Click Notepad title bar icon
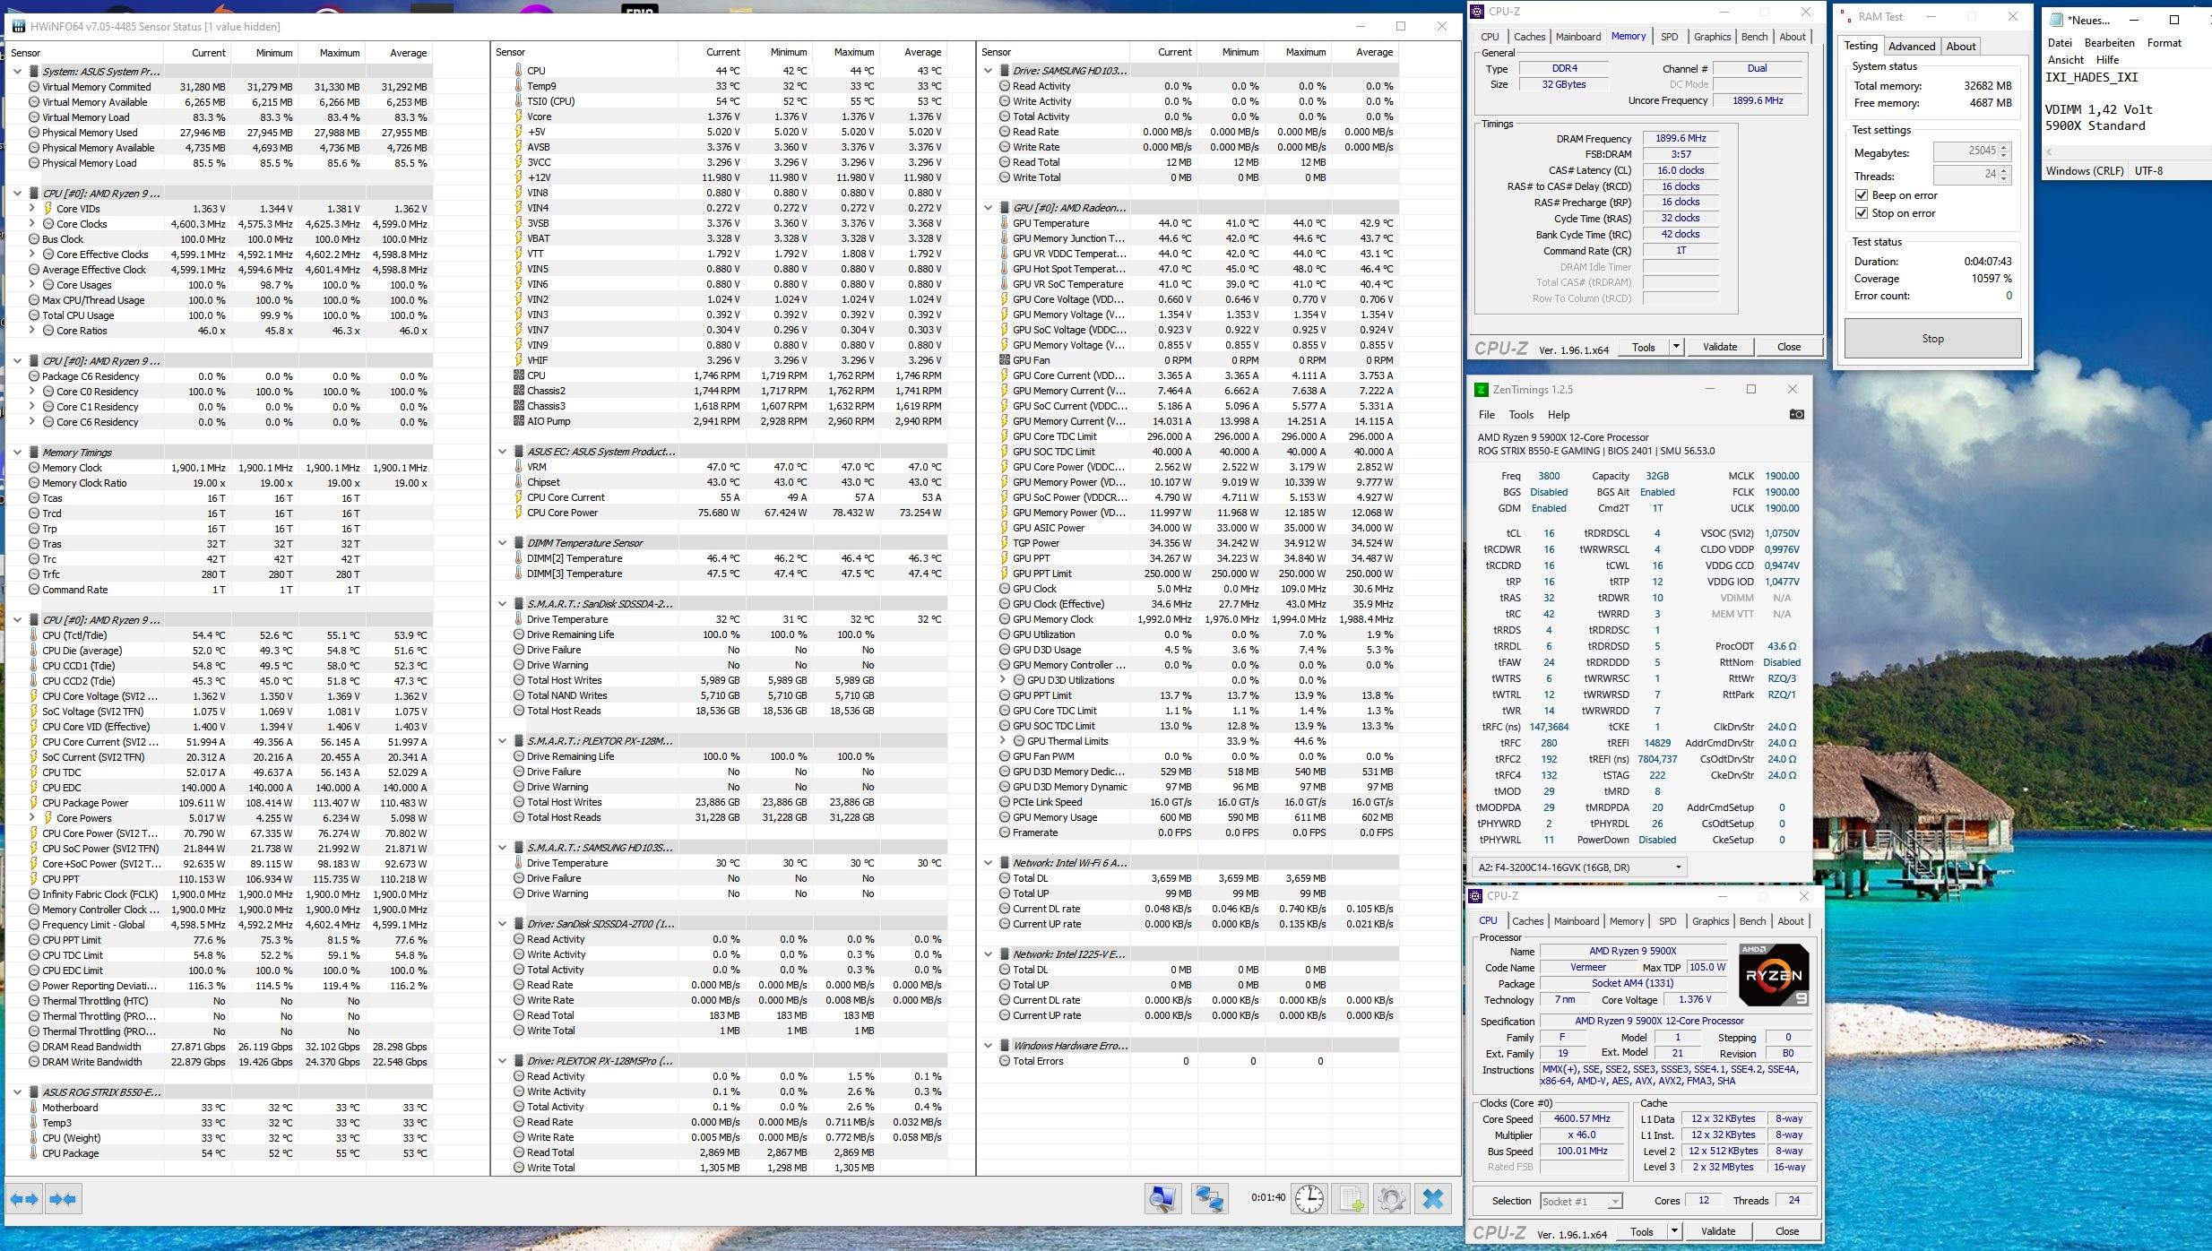The image size is (2212, 1251). pos(2056,20)
